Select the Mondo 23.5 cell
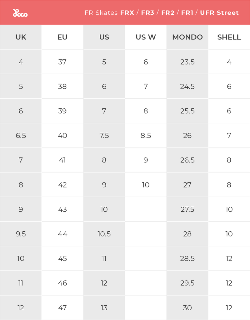250x320 pixels. tap(187, 62)
